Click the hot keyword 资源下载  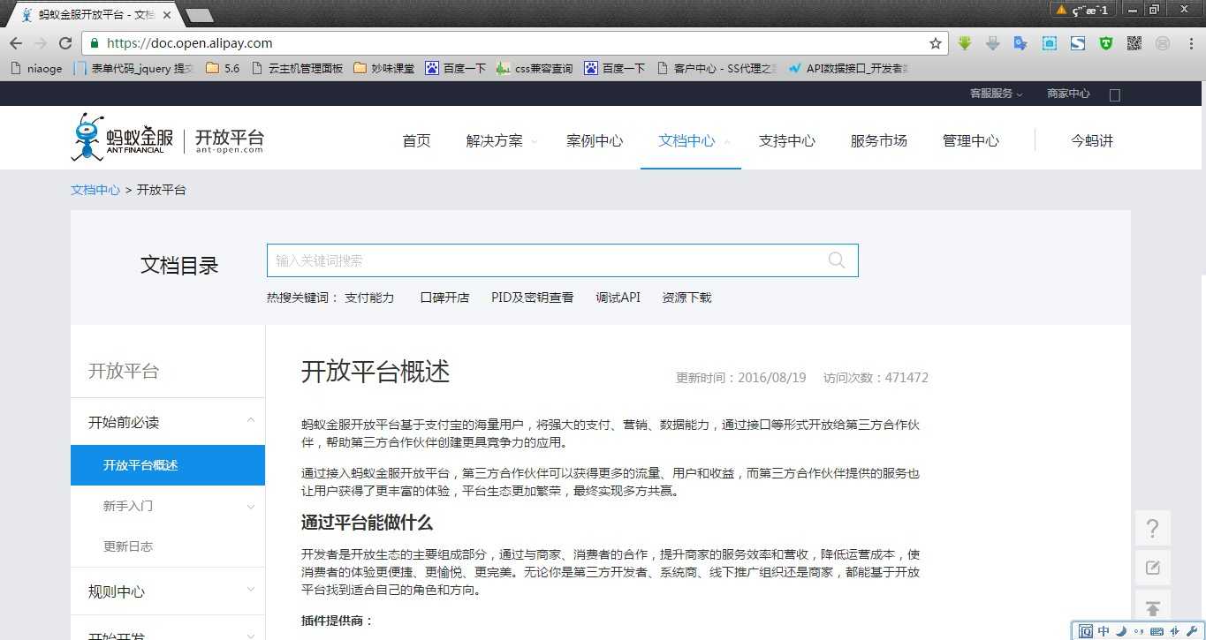(x=686, y=297)
